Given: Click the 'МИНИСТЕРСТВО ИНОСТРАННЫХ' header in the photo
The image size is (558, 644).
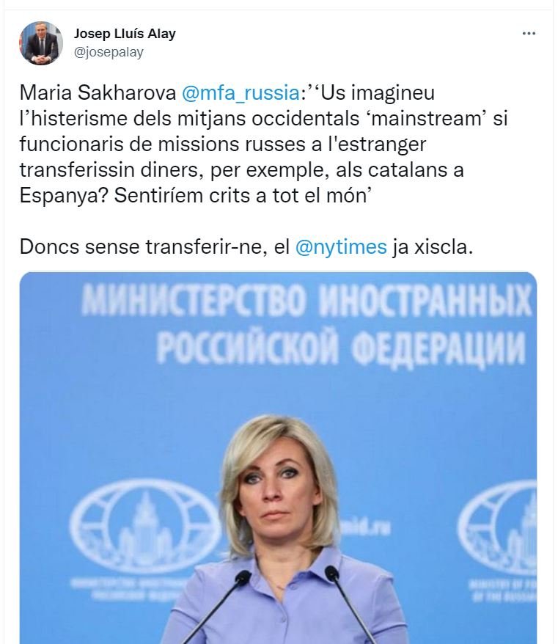Looking at the screenshot, I should (306, 302).
